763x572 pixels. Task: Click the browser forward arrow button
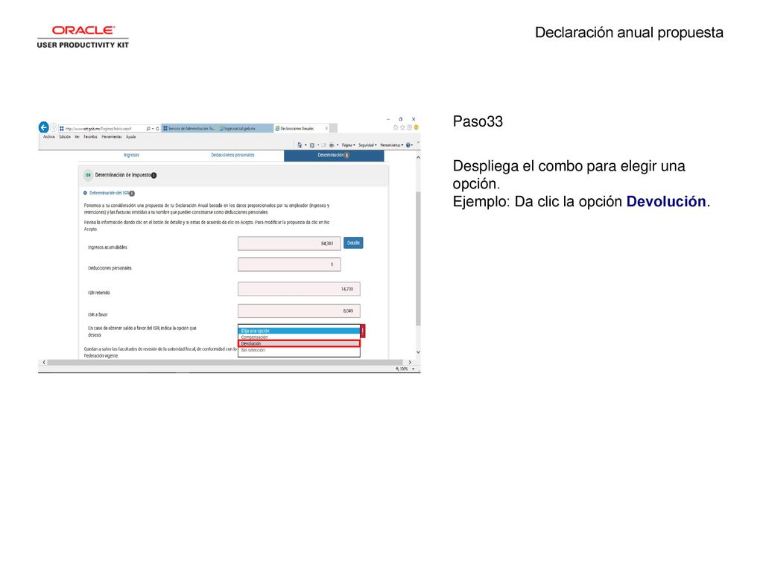click(x=54, y=128)
